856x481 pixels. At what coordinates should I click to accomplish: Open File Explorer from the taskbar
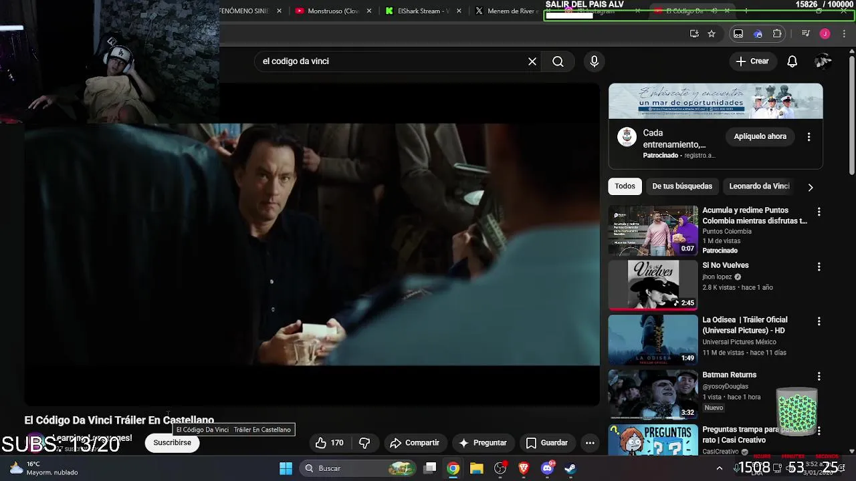point(477,468)
